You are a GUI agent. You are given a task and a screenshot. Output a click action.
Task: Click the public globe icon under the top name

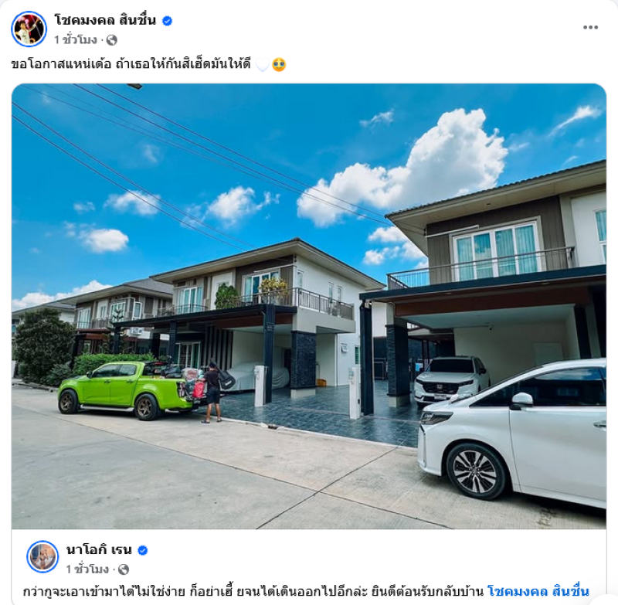pyautogui.click(x=112, y=40)
